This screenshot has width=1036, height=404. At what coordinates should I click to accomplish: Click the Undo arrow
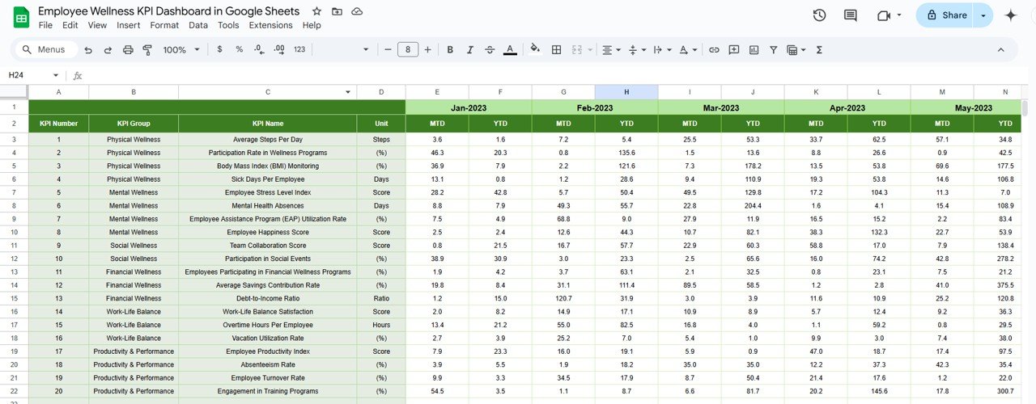click(x=87, y=50)
